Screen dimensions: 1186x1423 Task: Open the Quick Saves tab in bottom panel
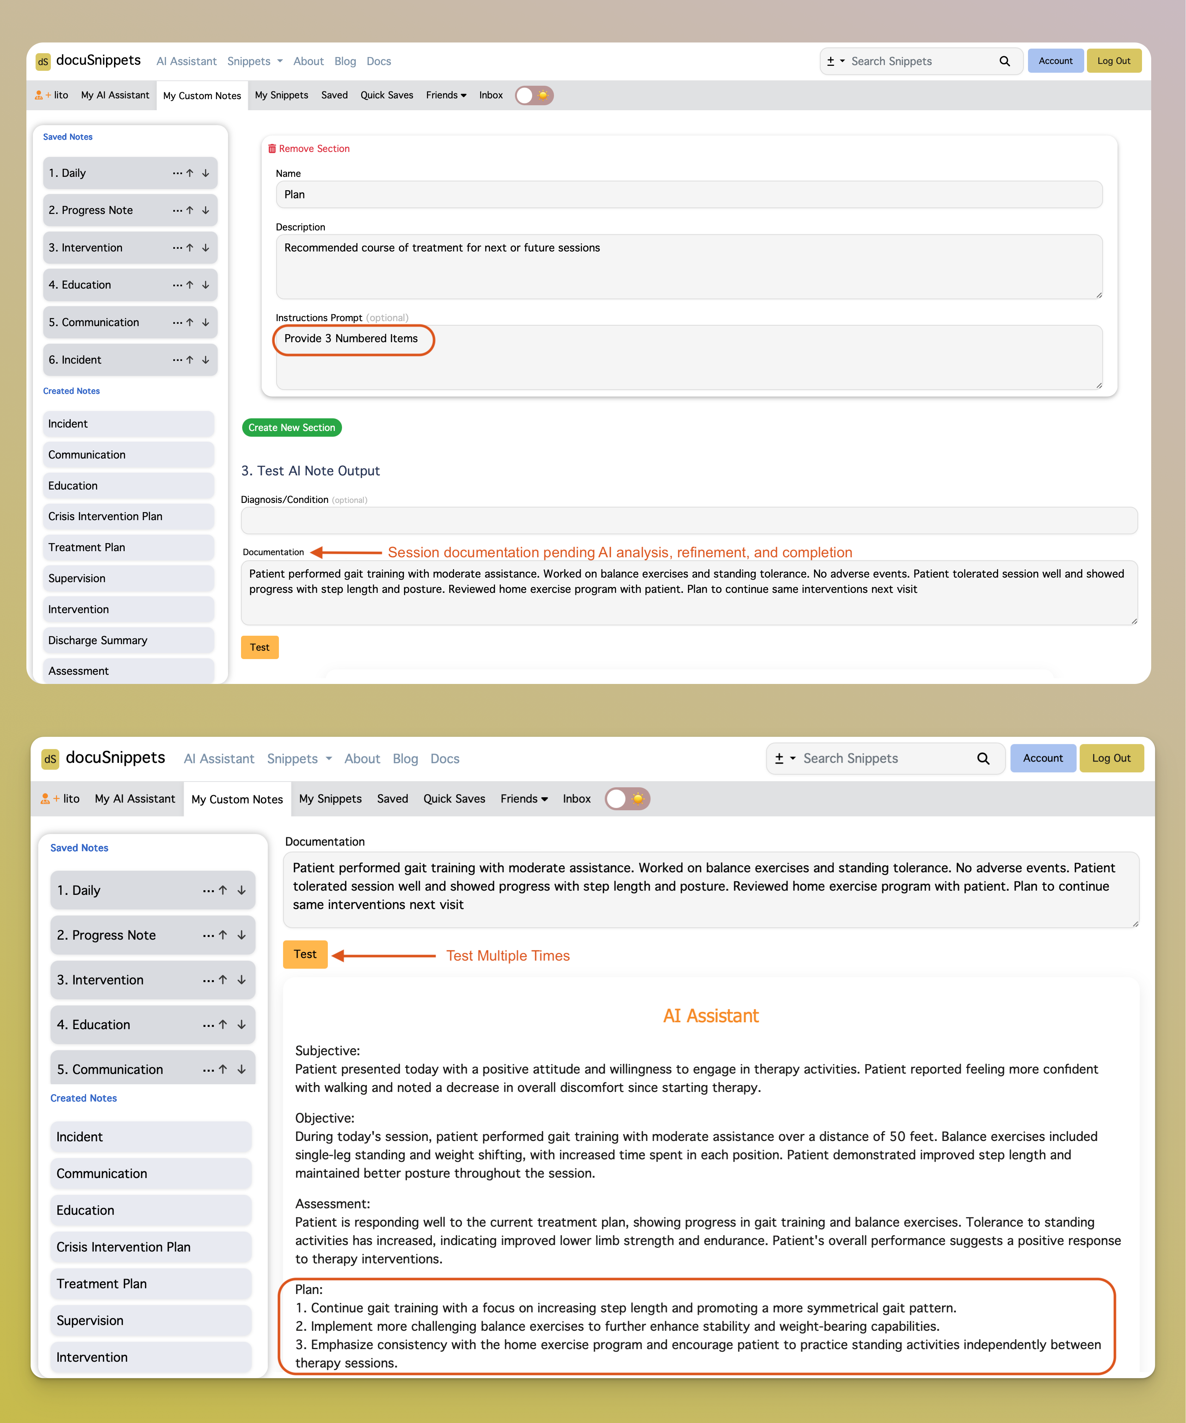[x=454, y=798]
